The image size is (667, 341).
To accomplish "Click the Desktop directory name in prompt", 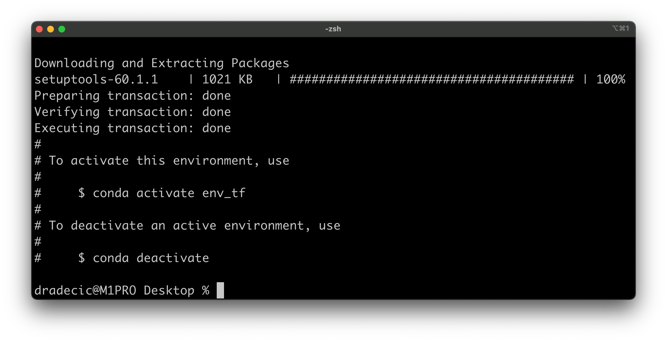I will click(x=169, y=290).
